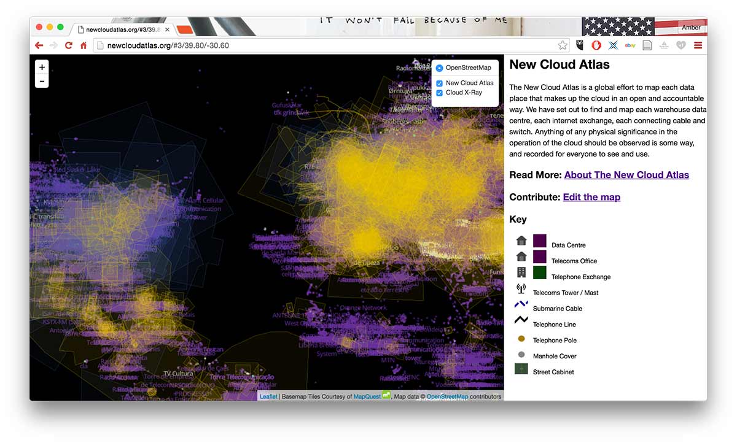Disable the Cloud X-Ray overlay
Image resolution: width=737 pixels, height=443 pixels.
click(x=440, y=93)
